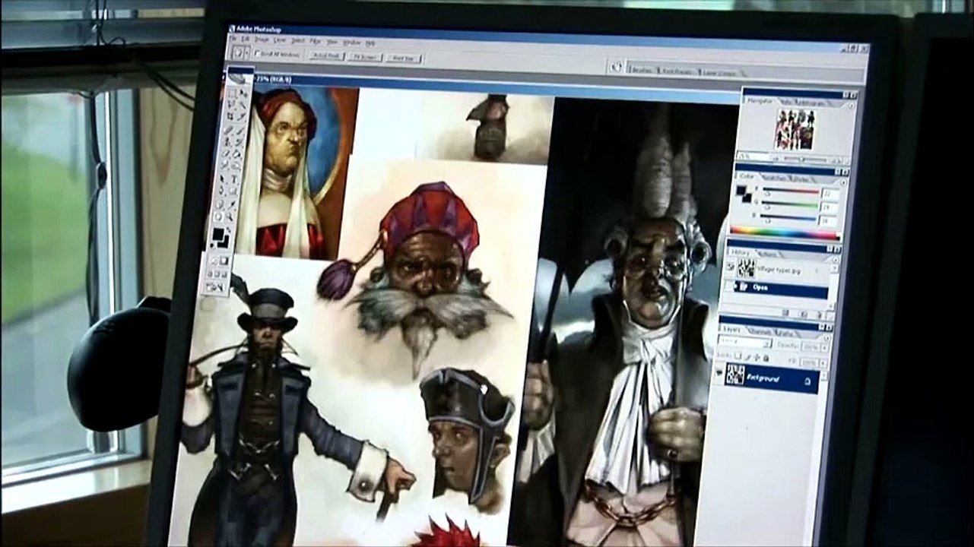Click the Brushes tab in palette well
Screen dimensions: 974x547
(640, 70)
